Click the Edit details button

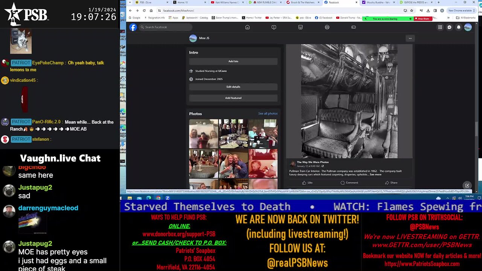point(233,87)
